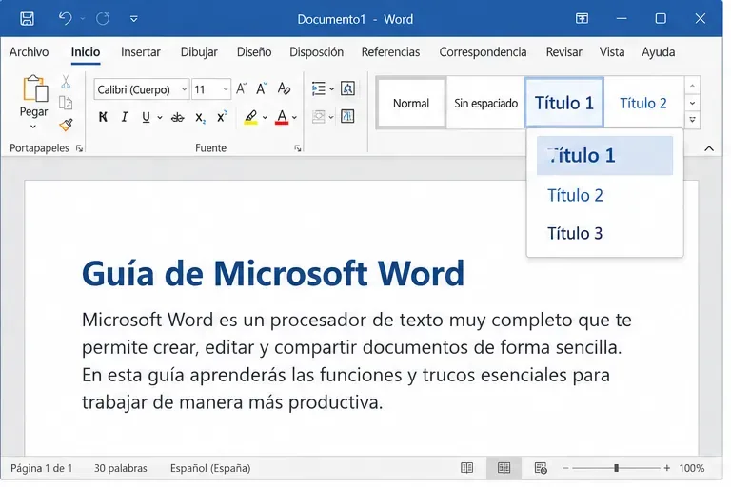This screenshot has height=487, width=731.
Task: Apply the Normal style
Action: [411, 103]
